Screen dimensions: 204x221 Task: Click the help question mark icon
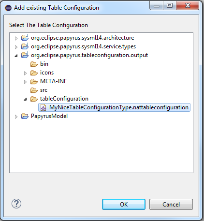point(16,204)
